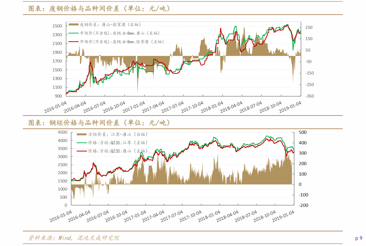
Task: Select legend text '市场价(不含税):废钢:6-8mm:张家港（左轴）'
Action: coord(122,41)
